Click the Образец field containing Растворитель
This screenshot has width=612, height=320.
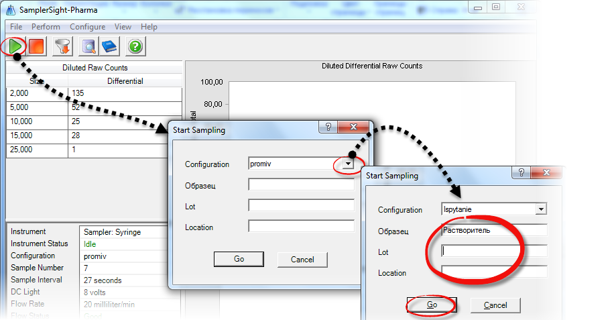click(494, 230)
